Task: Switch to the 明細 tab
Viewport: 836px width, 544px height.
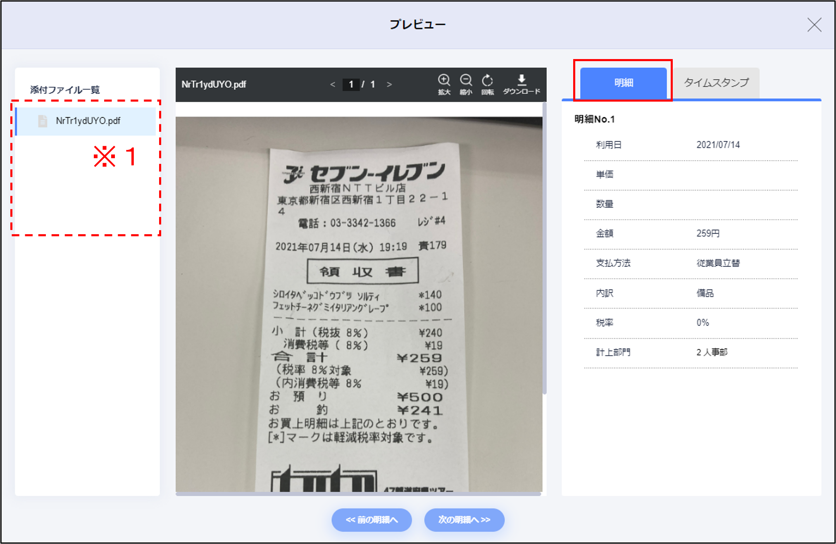Action: tap(623, 83)
